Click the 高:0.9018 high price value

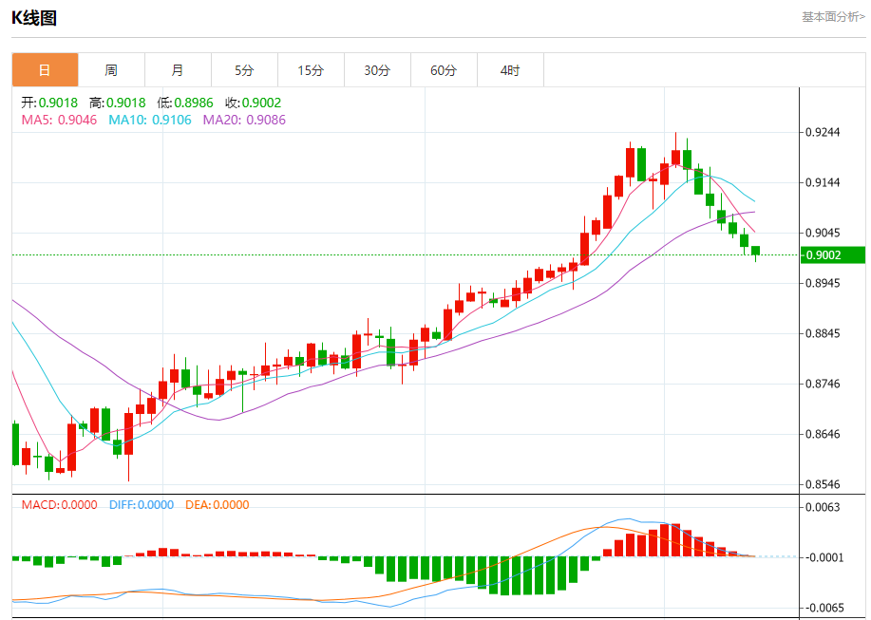[117, 103]
